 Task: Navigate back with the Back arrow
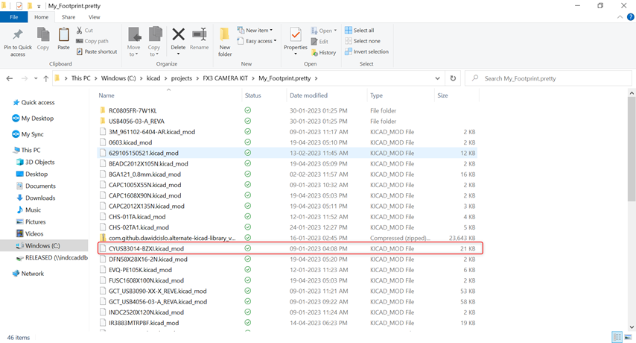[10, 78]
